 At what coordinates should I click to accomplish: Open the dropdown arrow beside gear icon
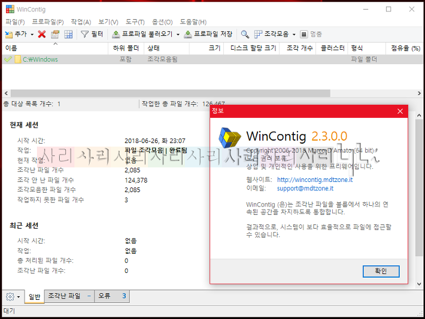(x=19, y=297)
